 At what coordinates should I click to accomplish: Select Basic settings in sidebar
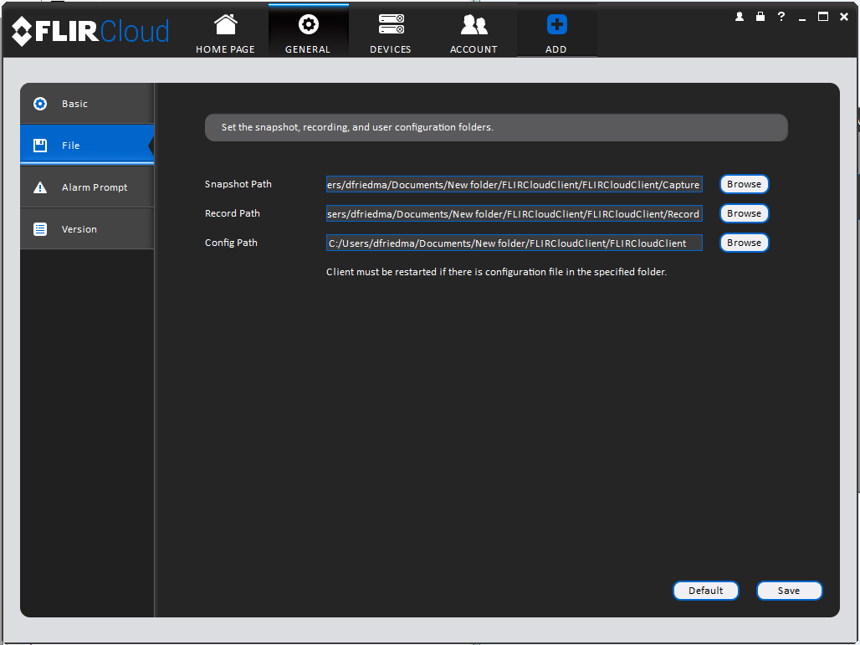[87, 104]
